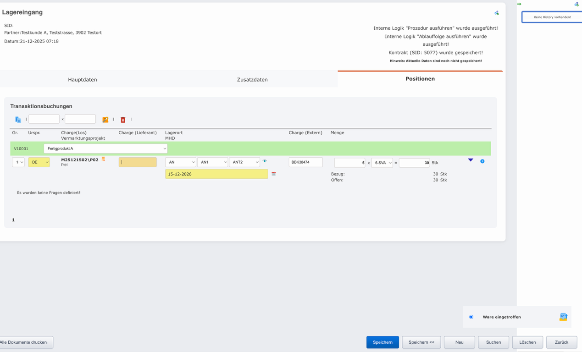Toggle the eye icon next to ANT2 Lagerort

pos(265,161)
